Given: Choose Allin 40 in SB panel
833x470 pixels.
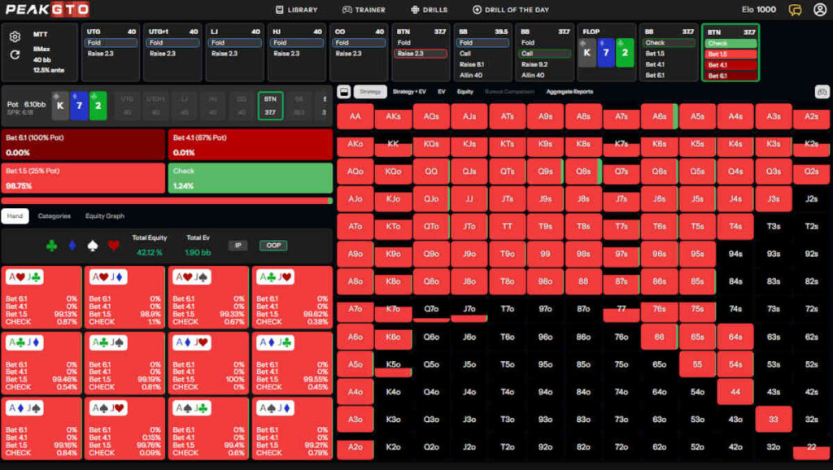Looking at the screenshot, I should click(482, 76).
